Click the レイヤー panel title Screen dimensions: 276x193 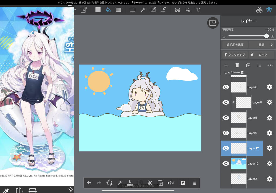248,21
